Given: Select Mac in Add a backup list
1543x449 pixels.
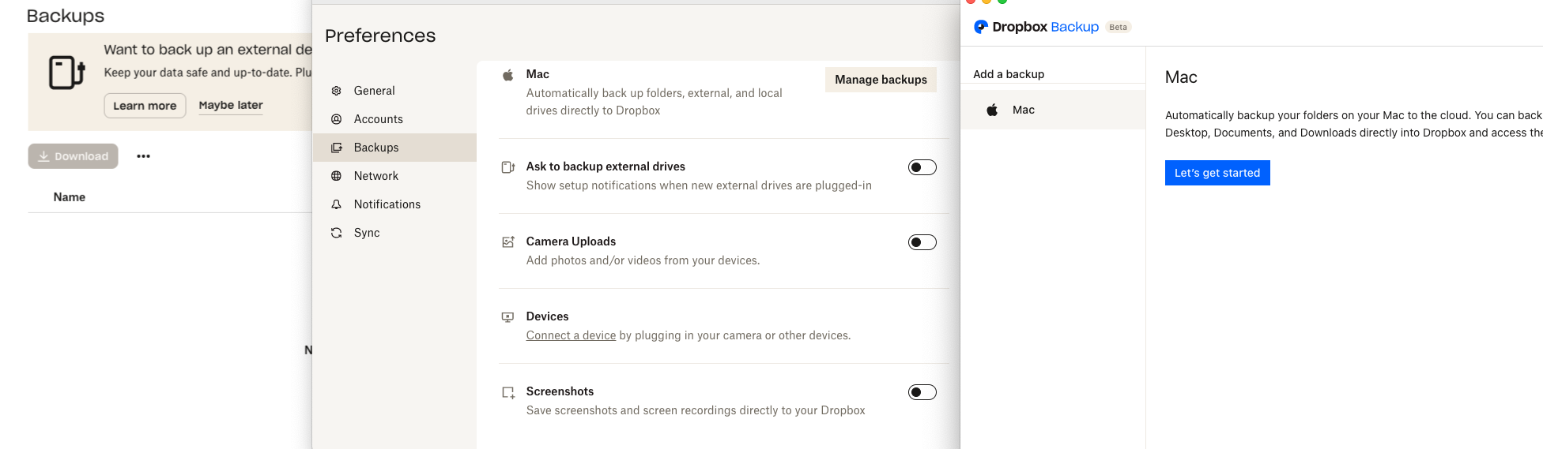Looking at the screenshot, I should [x=1023, y=110].
